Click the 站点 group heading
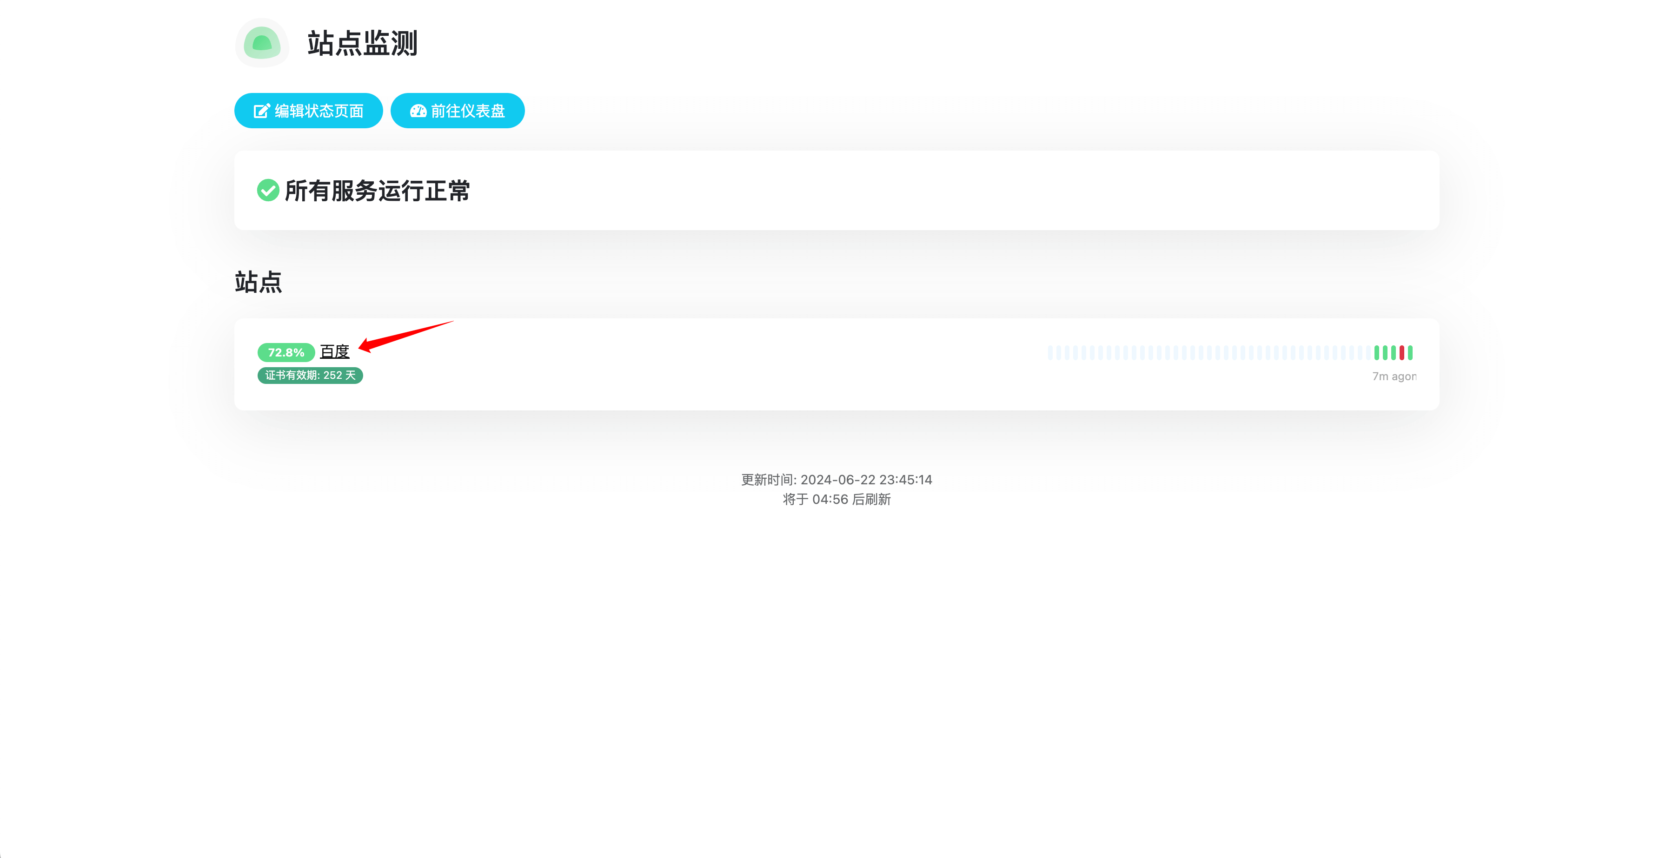 (258, 282)
